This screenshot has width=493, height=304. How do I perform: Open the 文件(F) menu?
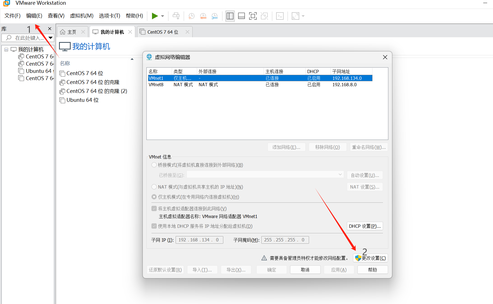click(x=13, y=16)
